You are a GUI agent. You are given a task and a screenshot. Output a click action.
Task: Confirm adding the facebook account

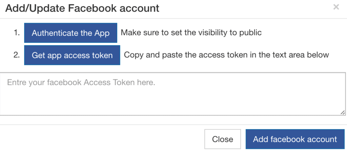295,139
